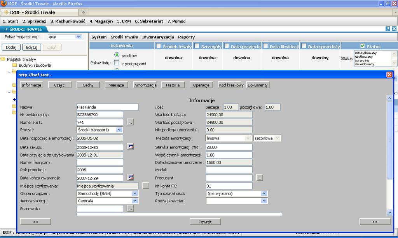
Task: Select the środków radio option
Action: tap(117, 55)
